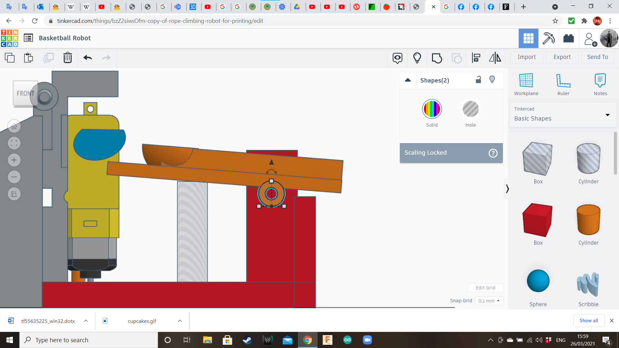
Task: Click the Export button
Action: [562, 57]
